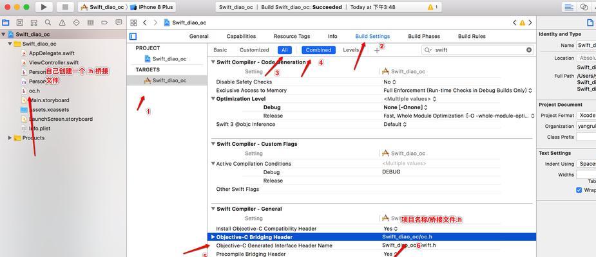Open AppDelegate.swift file
This screenshot has width=596, height=257.
click(52, 53)
